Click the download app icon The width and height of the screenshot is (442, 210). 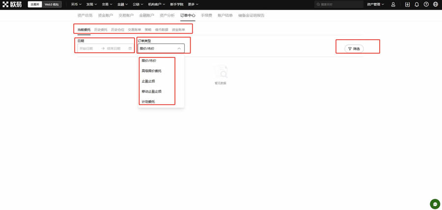pyautogui.click(x=407, y=4)
